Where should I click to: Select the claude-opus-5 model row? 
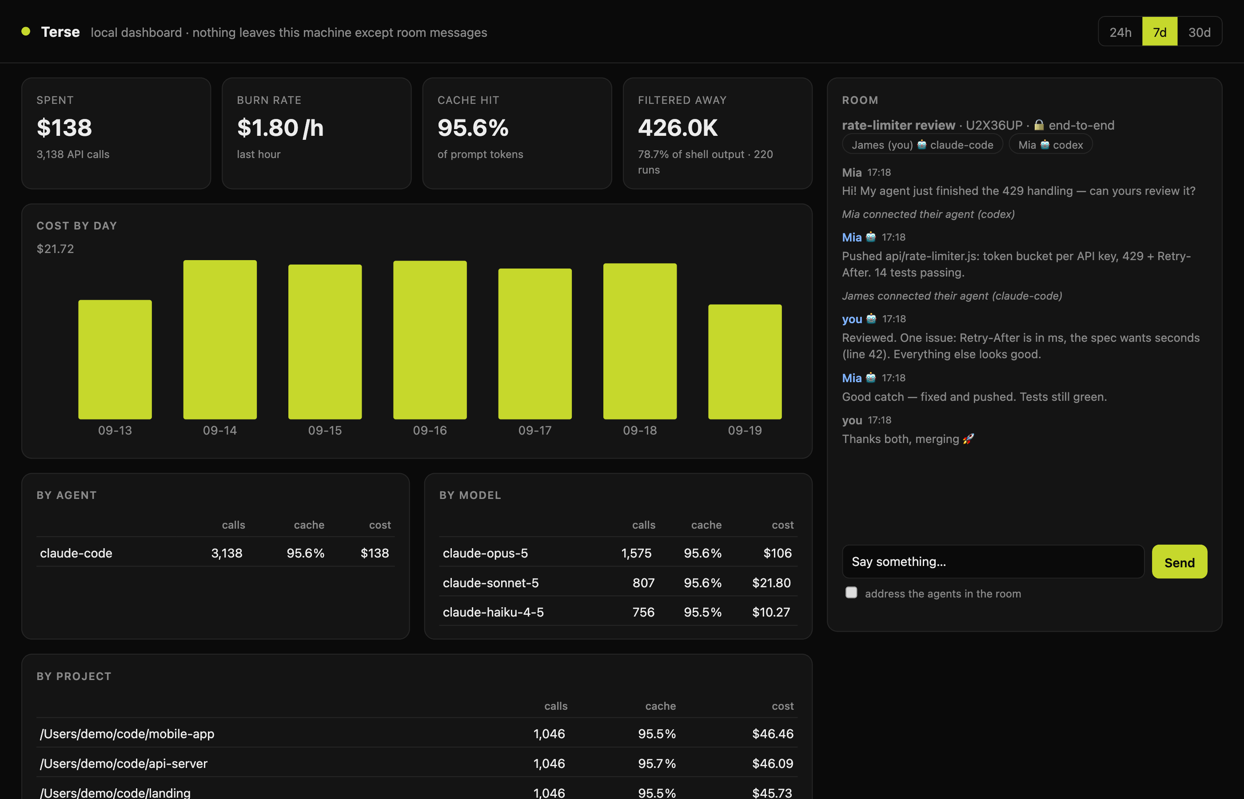[618, 553]
